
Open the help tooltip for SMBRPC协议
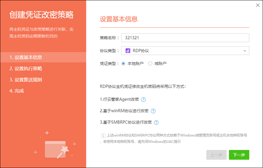tap(156, 122)
